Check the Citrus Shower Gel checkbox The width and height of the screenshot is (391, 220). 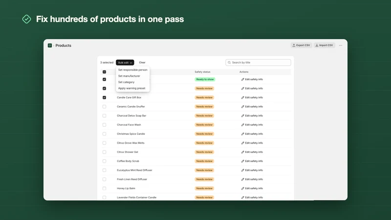pos(104,152)
